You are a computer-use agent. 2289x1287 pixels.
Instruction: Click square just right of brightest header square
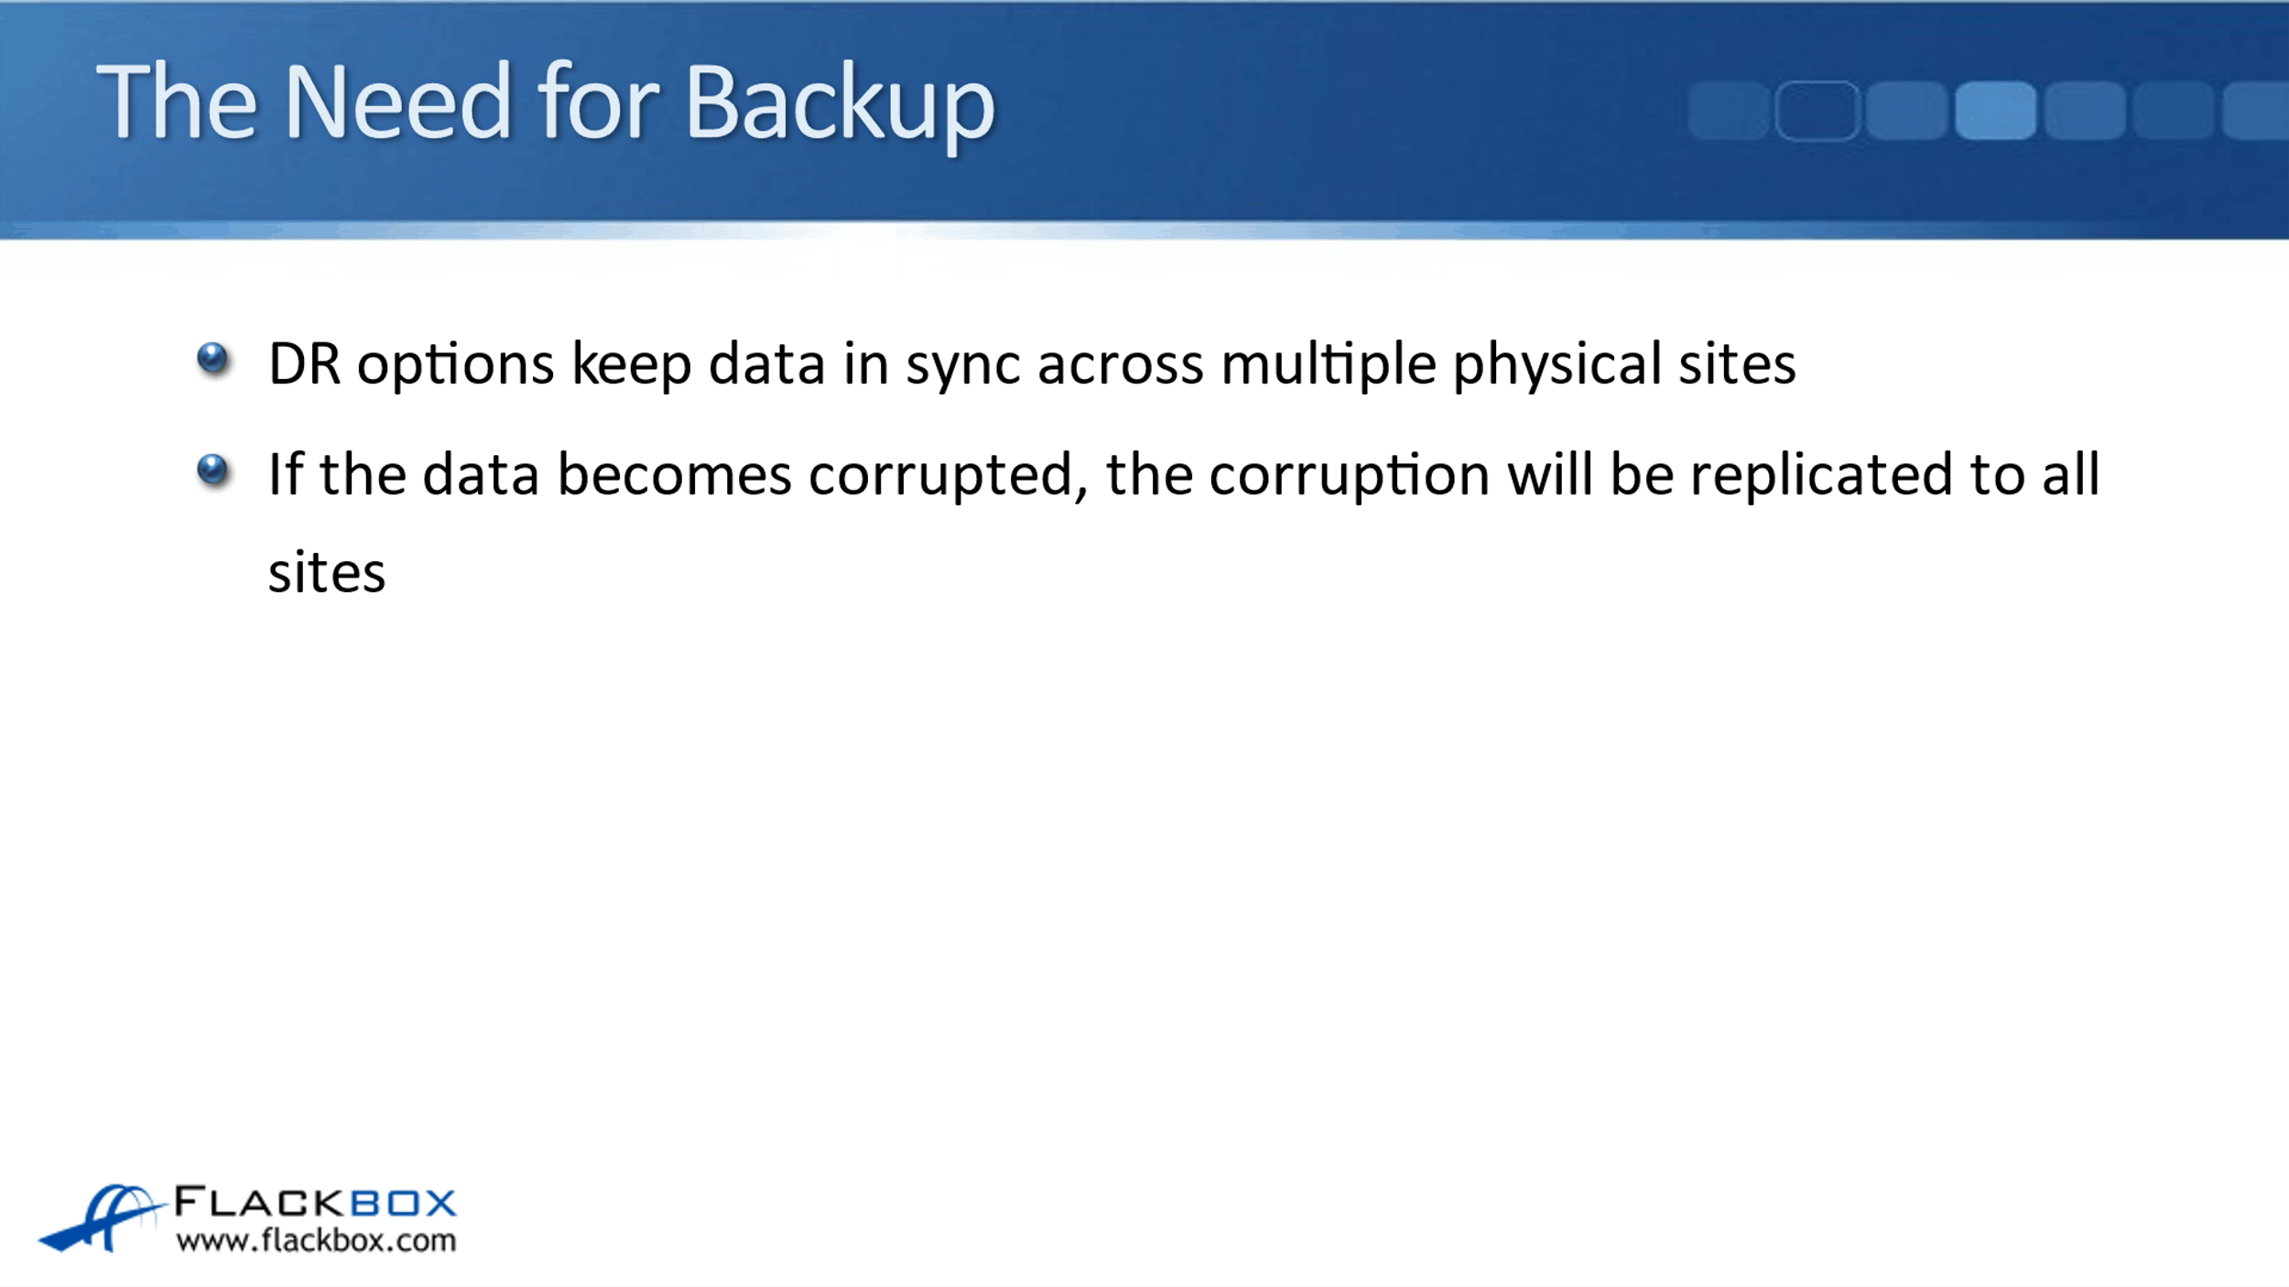coord(2085,112)
